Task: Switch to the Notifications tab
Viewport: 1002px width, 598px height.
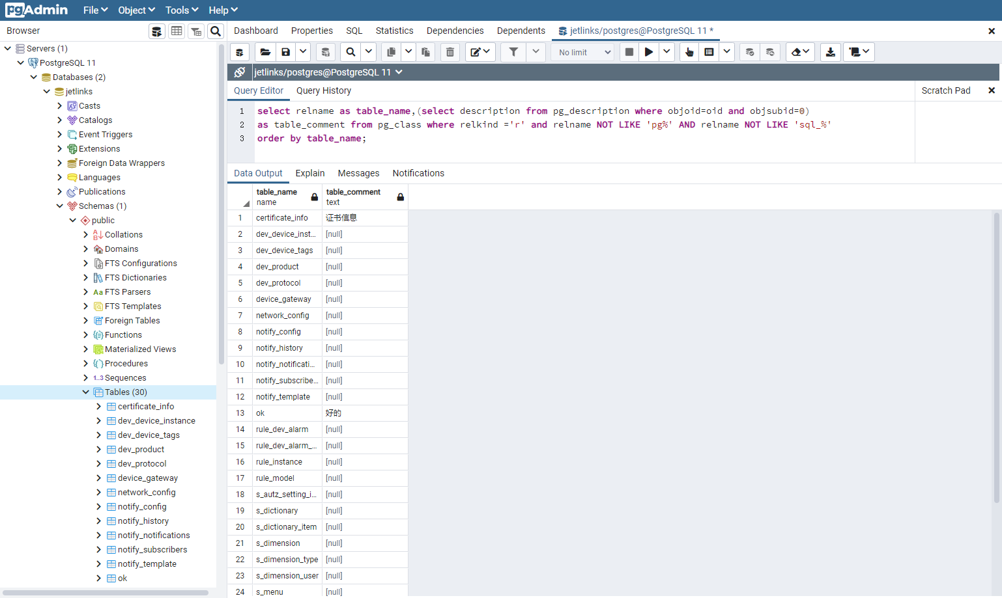Action: (x=418, y=173)
